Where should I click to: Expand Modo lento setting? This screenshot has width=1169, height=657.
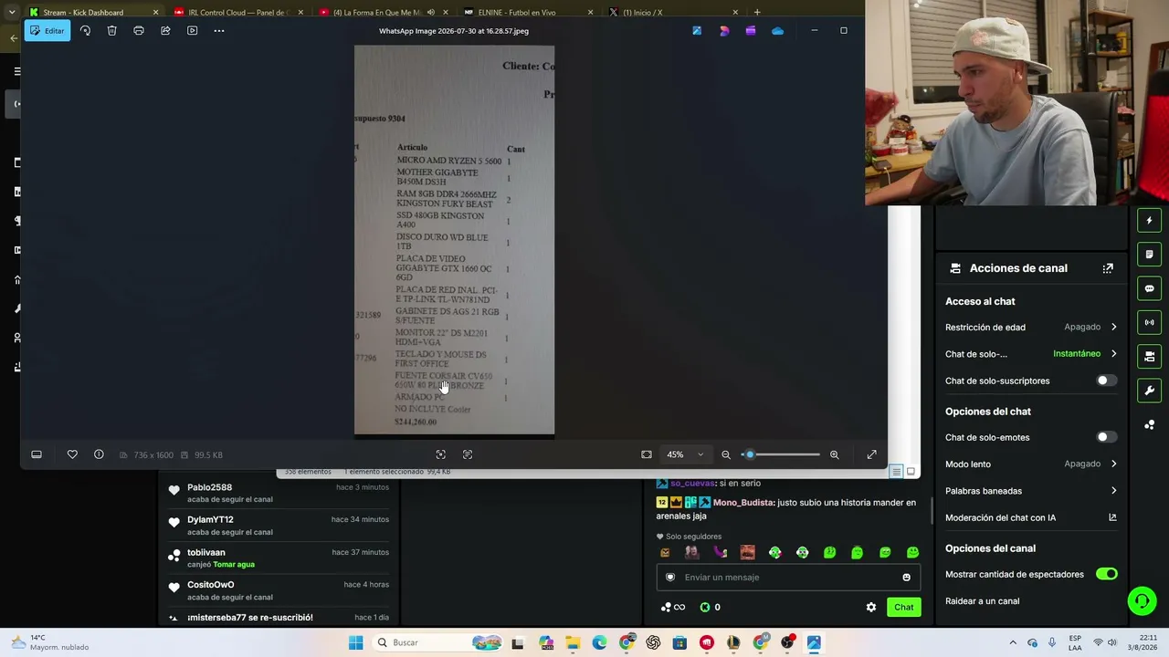pyautogui.click(x=1031, y=464)
